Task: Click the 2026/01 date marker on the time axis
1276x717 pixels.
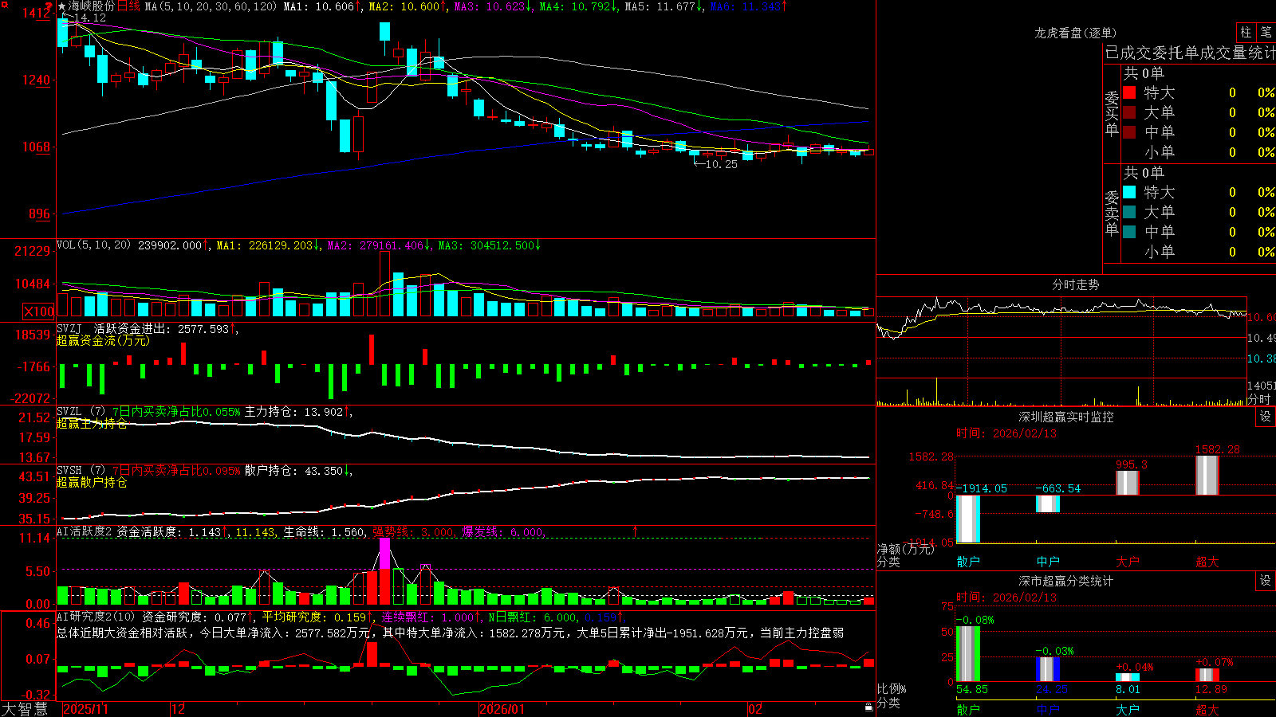Action: click(502, 709)
